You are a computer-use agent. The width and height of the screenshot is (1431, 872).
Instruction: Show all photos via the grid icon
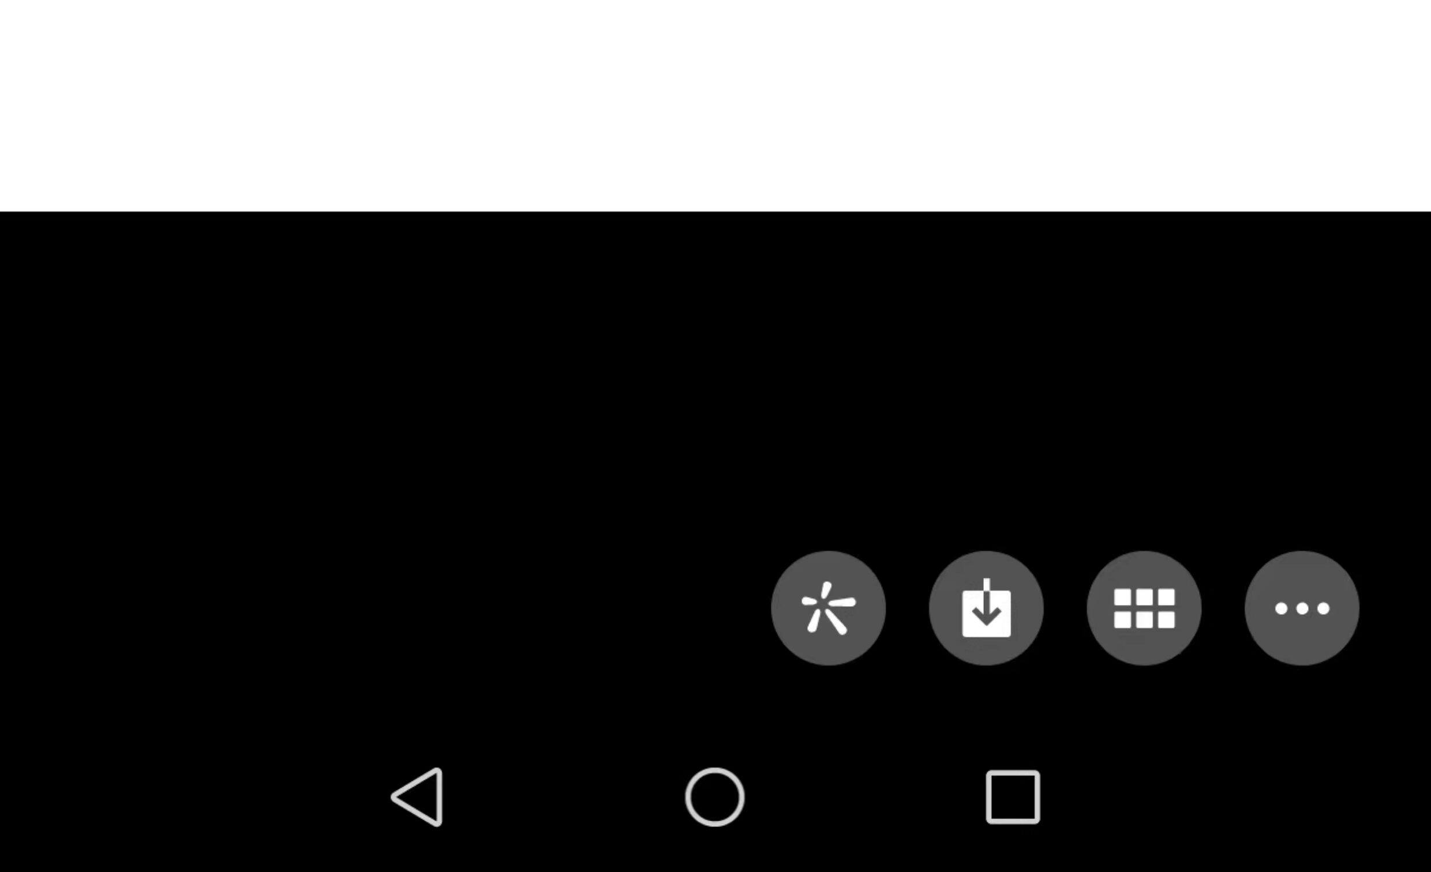tap(1144, 608)
